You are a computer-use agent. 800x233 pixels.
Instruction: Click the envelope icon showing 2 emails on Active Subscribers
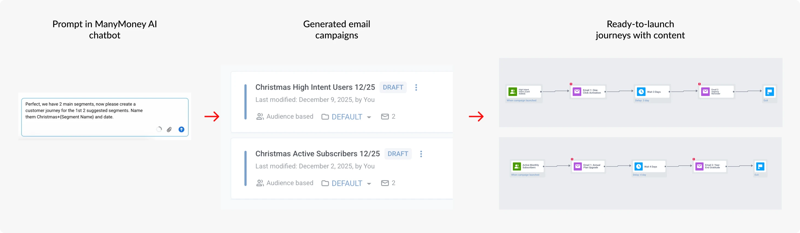(385, 183)
